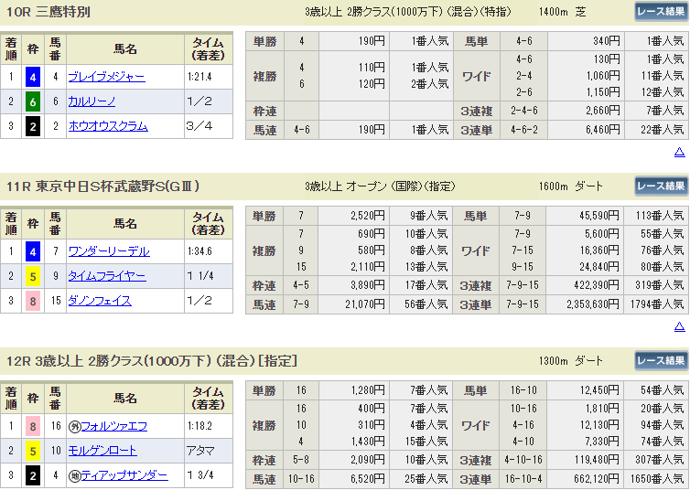The width and height of the screenshot is (690, 490).
Task: Select the 2,090円 bracket quinella payout
Action: pyautogui.click(x=368, y=460)
